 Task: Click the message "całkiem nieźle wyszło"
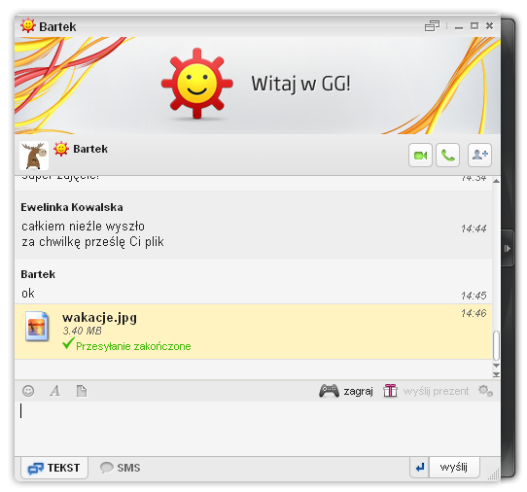(x=83, y=227)
